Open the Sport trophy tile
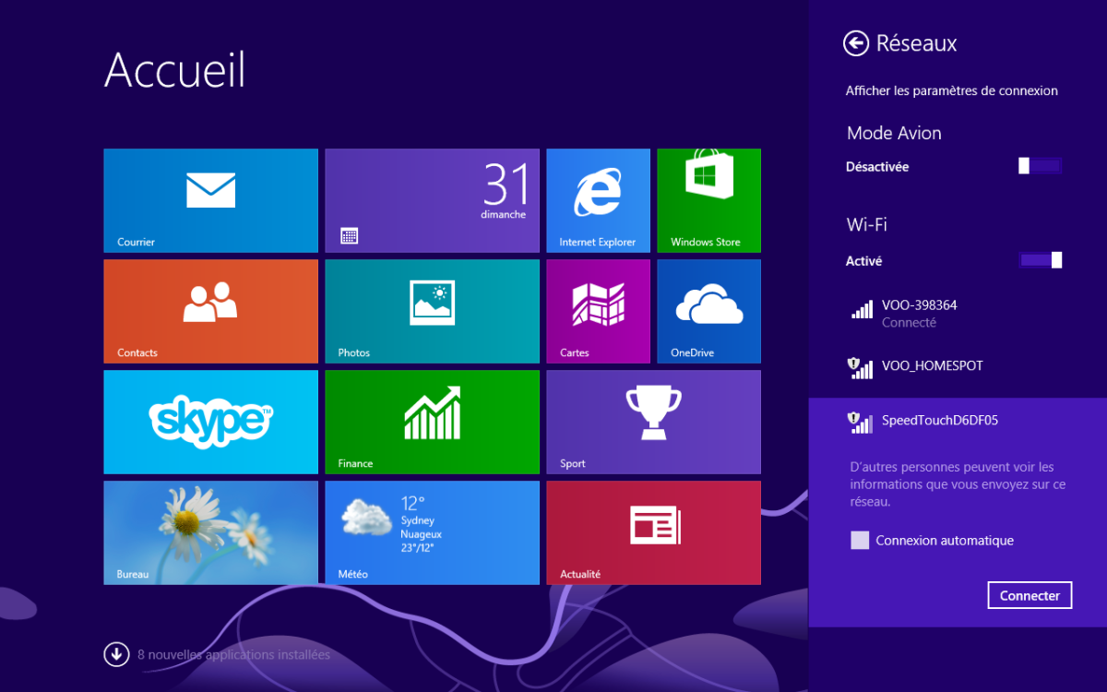This screenshot has width=1107, height=692. click(x=653, y=422)
